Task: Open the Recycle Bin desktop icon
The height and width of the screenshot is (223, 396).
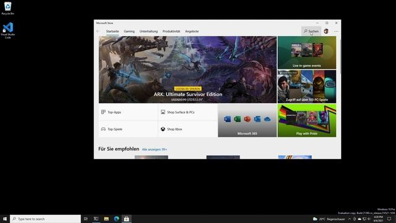Action: click(x=7, y=8)
